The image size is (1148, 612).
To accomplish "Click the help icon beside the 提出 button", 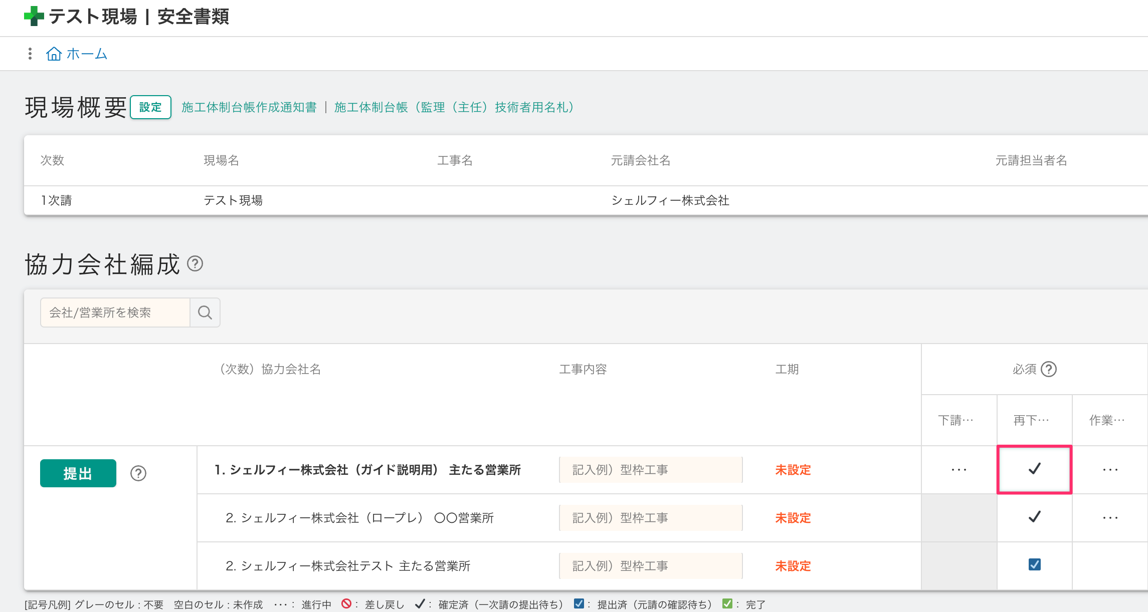I will (139, 473).
